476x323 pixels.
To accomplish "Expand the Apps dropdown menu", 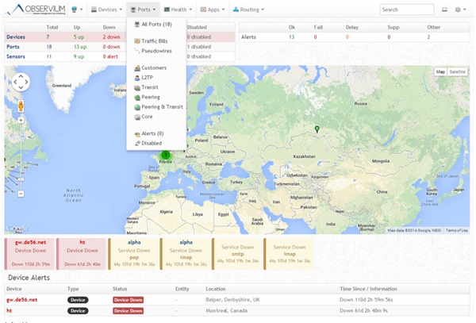I will pyautogui.click(x=213, y=10).
